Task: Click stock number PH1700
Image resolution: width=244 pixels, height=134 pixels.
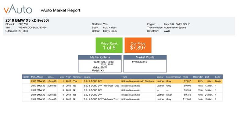Action: pyautogui.click(x=23, y=24)
